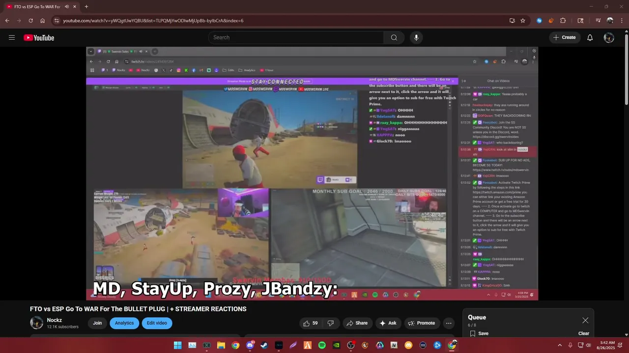Open the Chrome profile avatar
Viewport: 629px width, 353px height.
[610, 21]
